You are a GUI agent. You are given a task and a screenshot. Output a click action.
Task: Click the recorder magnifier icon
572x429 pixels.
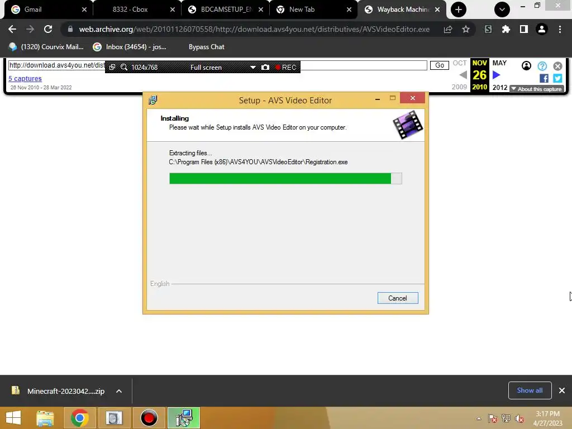click(124, 67)
